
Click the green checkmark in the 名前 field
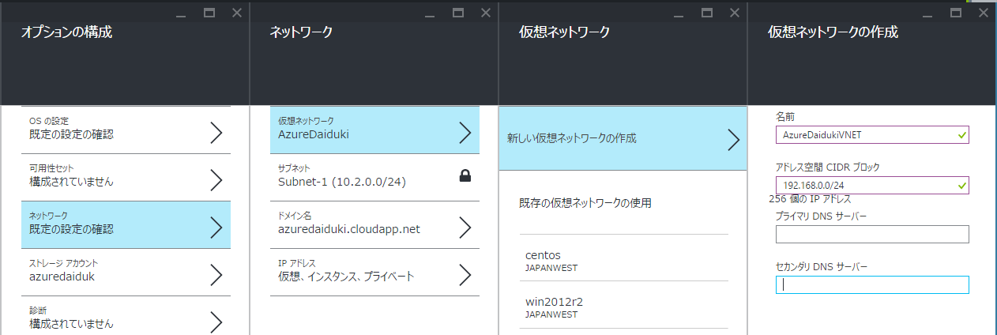coord(961,135)
